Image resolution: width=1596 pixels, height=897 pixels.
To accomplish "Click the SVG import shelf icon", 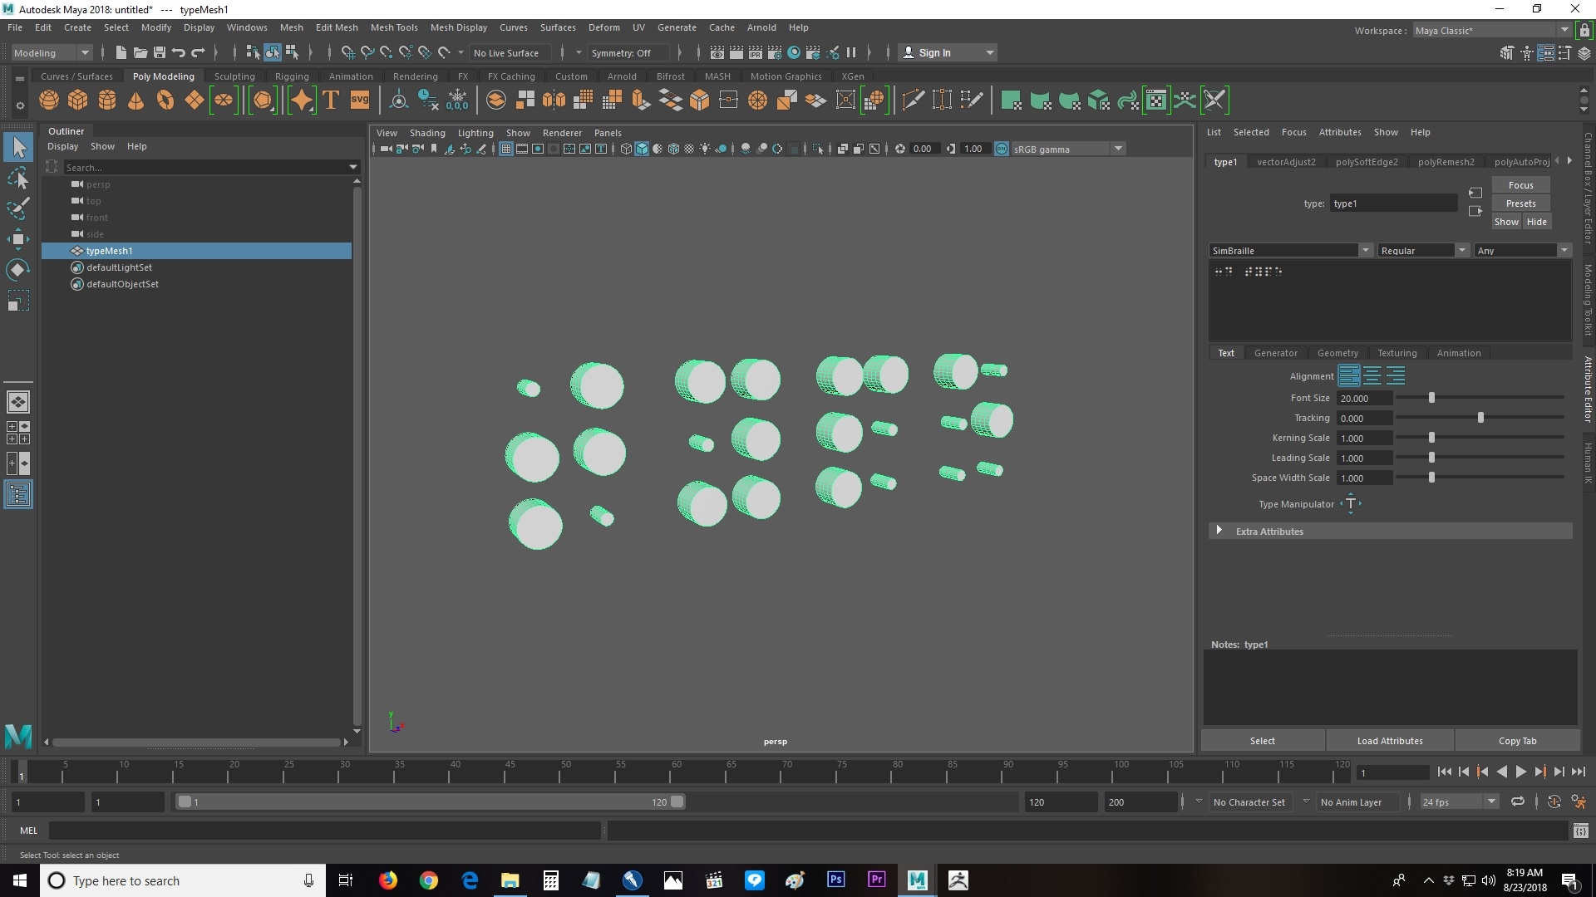I will (360, 100).
